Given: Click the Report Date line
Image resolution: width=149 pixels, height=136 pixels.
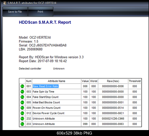Looking at the screenshot, I should pyautogui.click(x=43, y=61).
